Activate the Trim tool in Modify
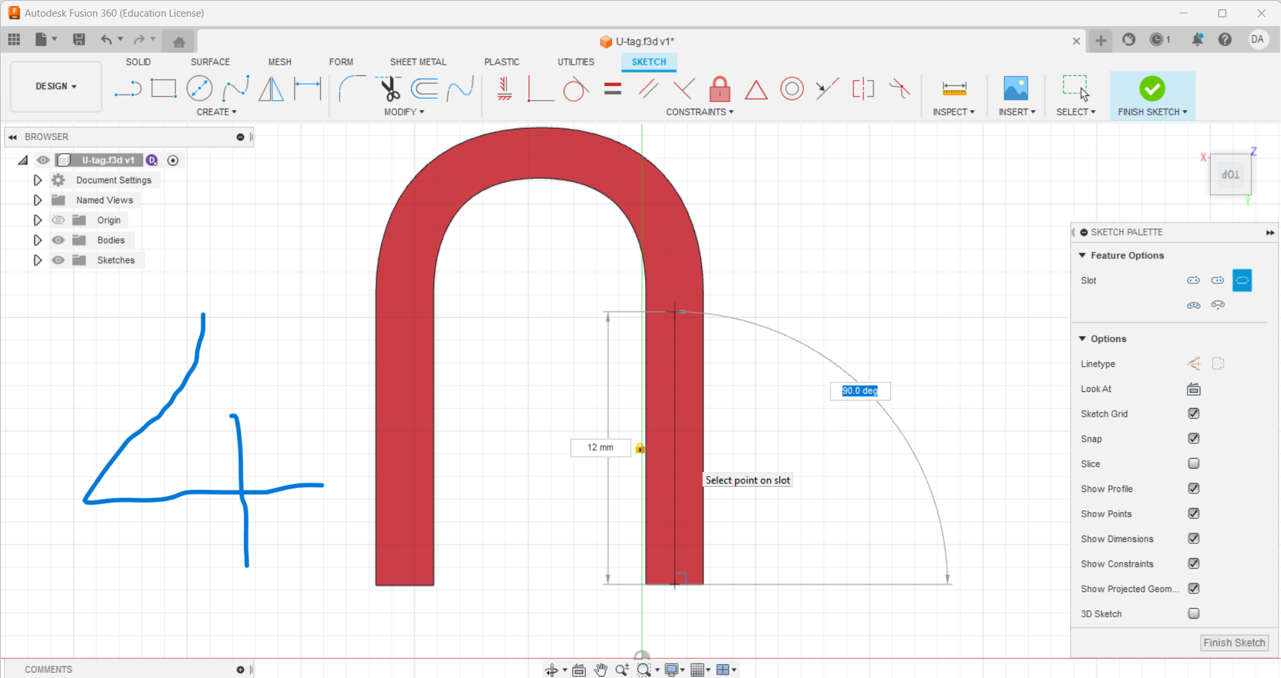Screen dimensions: 1281x678 point(389,88)
